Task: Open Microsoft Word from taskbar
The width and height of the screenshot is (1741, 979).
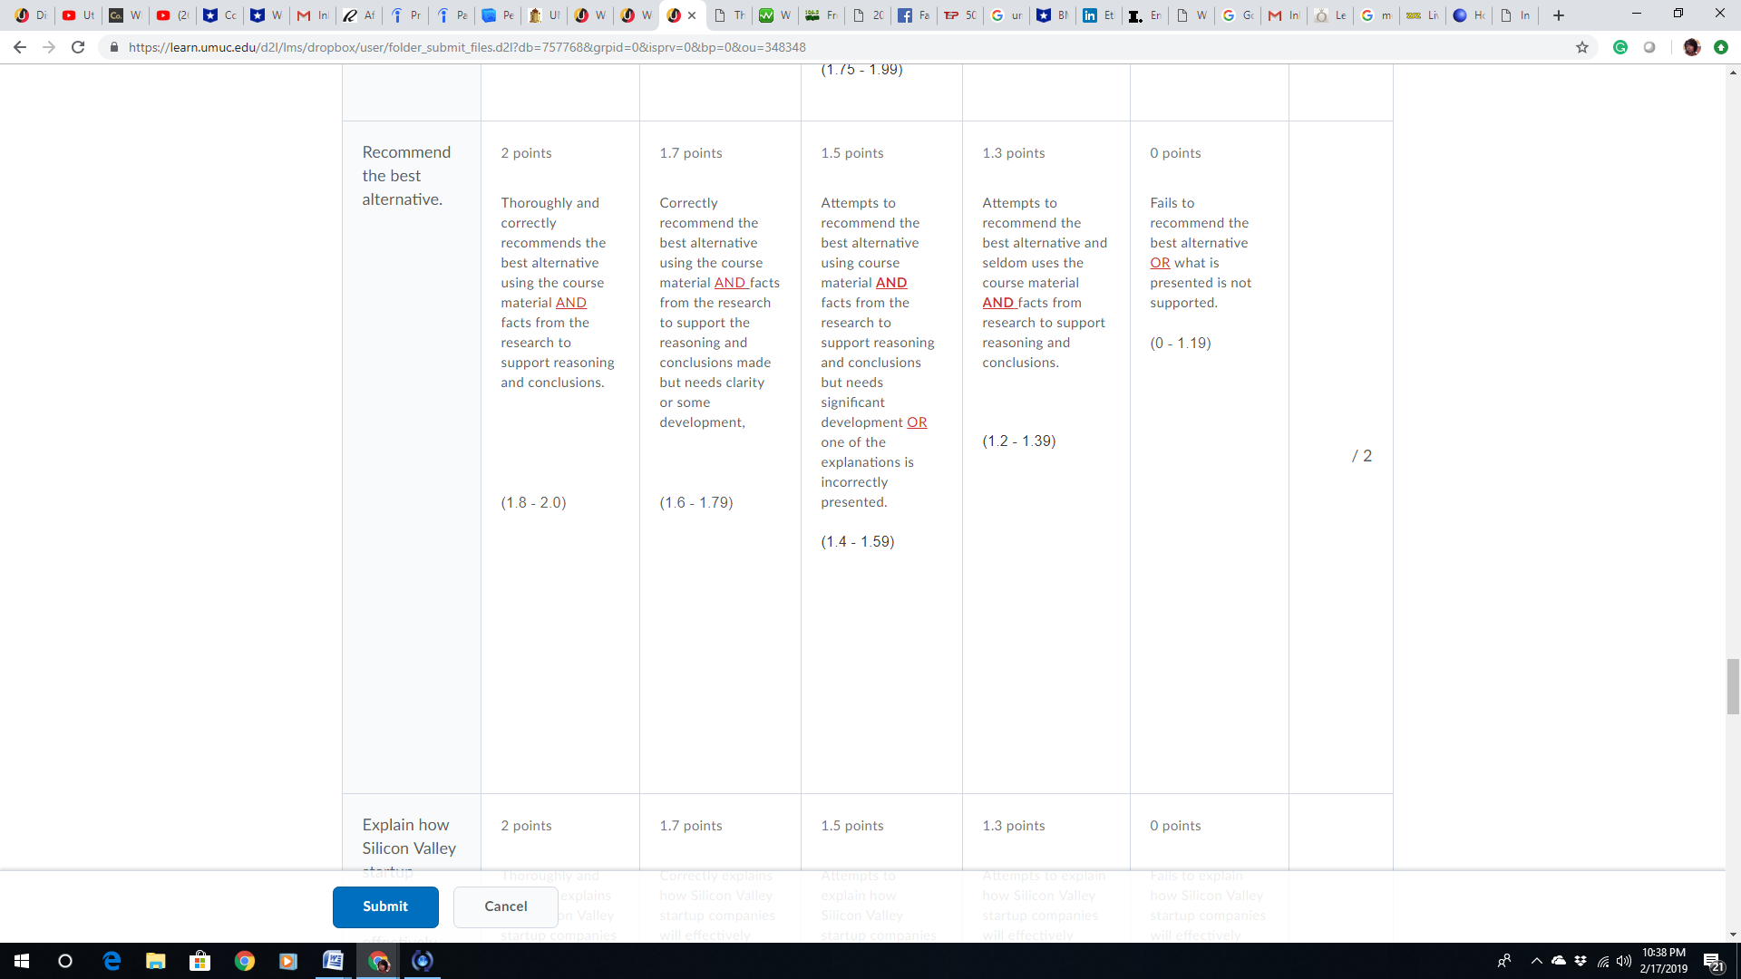Action: click(x=333, y=961)
